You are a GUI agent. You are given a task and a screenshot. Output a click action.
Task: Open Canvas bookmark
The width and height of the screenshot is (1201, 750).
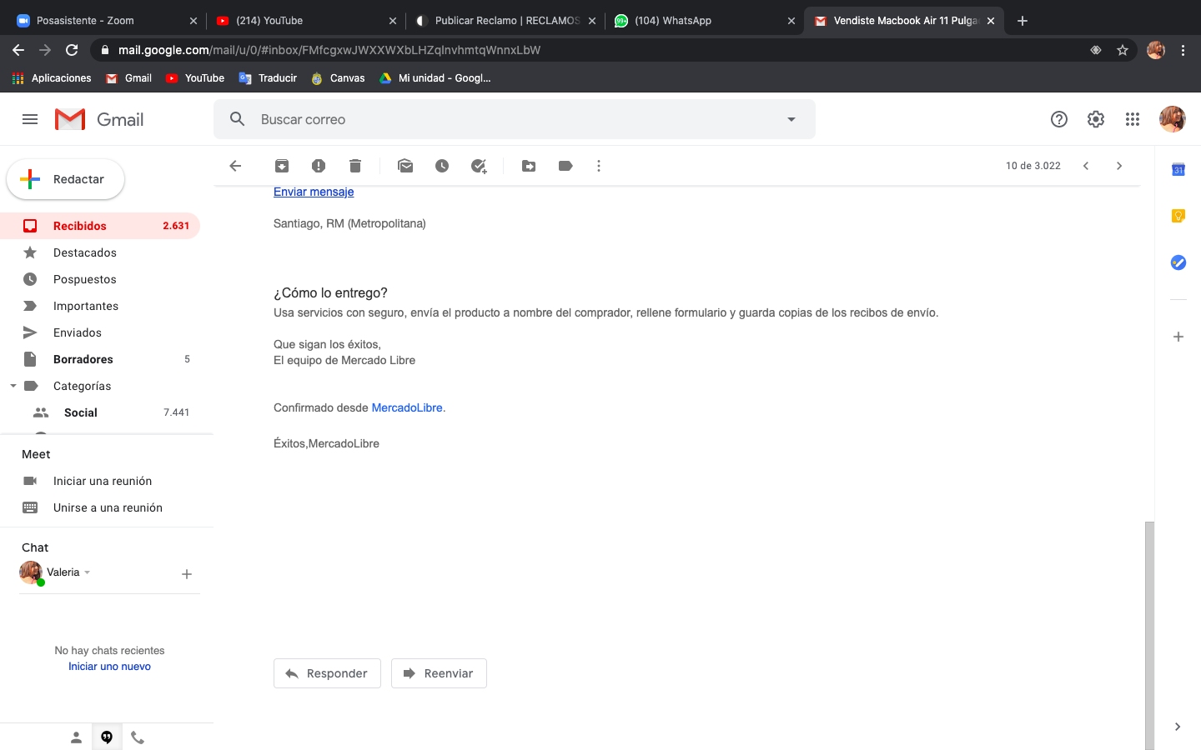click(338, 78)
